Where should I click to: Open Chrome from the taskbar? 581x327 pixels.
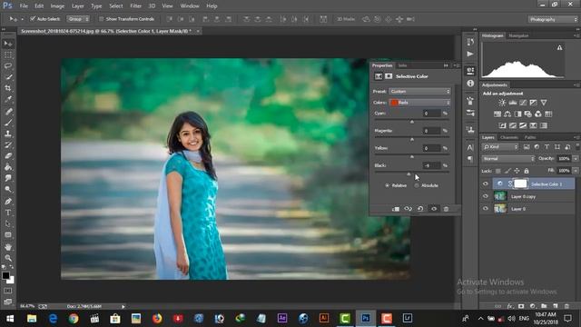(x=74, y=318)
